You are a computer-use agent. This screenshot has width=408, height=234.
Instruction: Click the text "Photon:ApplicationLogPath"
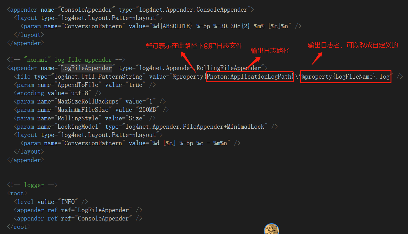coord(250,76)
